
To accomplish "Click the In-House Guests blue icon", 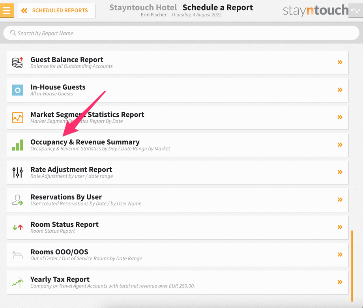I will [x=18, y=90].
